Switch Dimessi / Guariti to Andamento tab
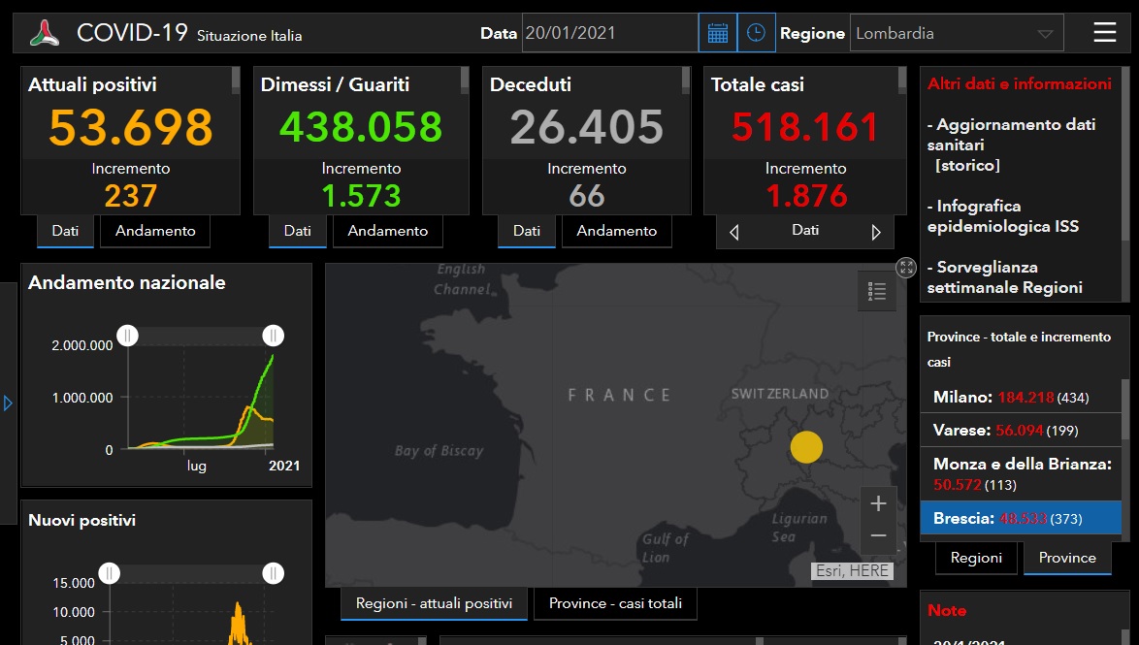1139x645 pixels. [388, 231]
